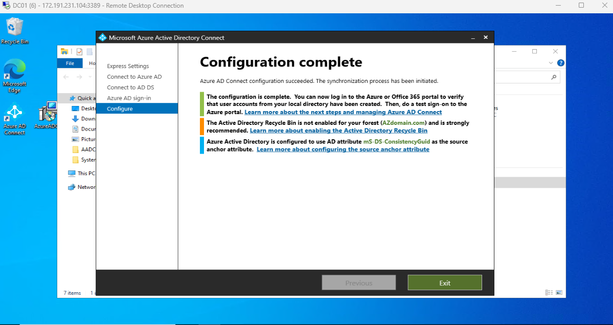The image size is (613, 325).
Task: Click the Exit button
Action: (444, 283)
